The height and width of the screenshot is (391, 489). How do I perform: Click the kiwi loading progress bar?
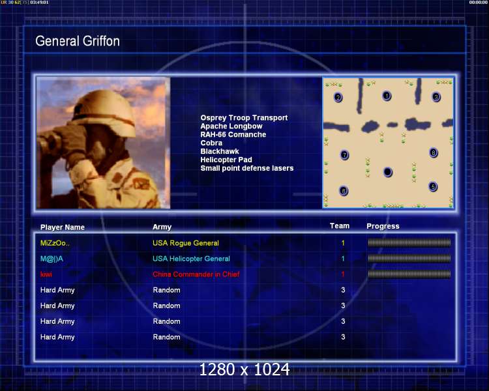coord(409,274)
